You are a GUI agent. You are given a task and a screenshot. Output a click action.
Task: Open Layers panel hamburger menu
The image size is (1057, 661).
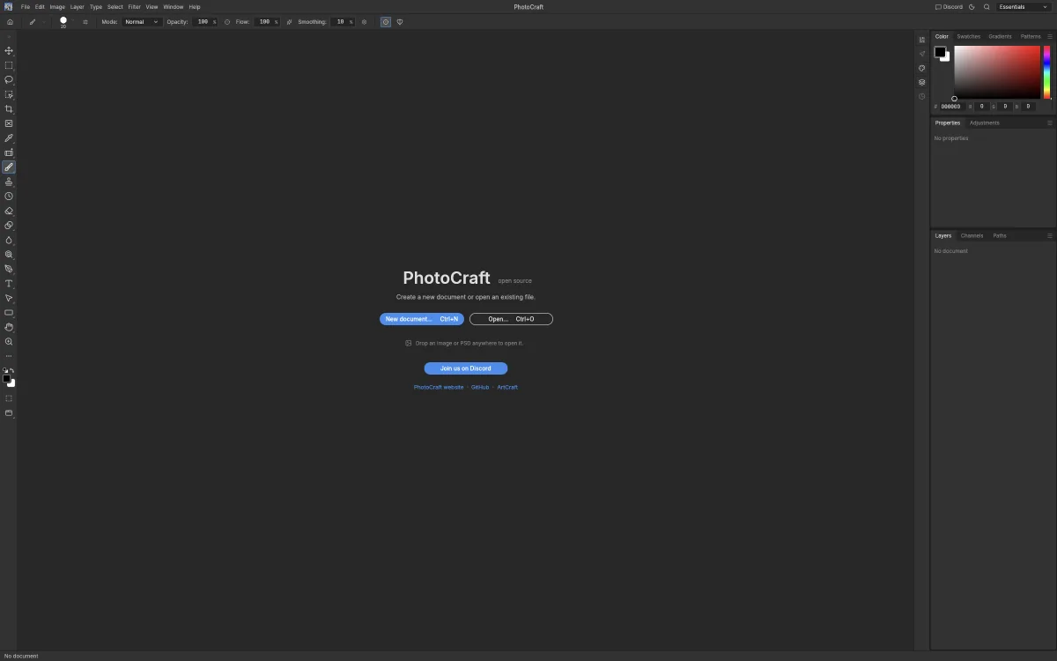1050,235
